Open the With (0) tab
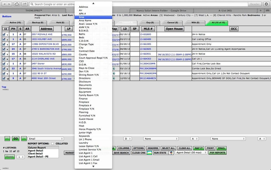271x170 pixels. pos(195,22)
